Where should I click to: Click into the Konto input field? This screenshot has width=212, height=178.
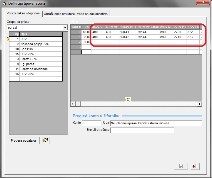(91, 123)
